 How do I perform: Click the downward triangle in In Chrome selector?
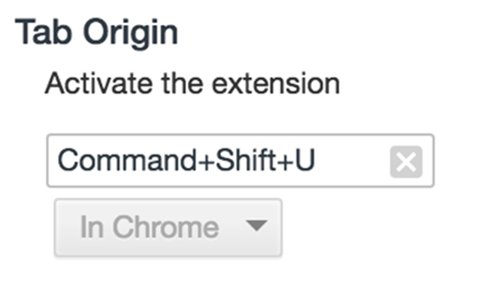257,226
